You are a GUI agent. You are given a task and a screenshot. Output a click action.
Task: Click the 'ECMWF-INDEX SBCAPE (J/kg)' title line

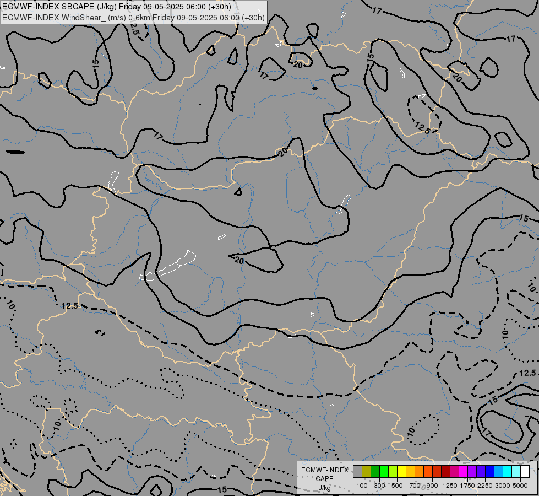[x=117, y=7]
